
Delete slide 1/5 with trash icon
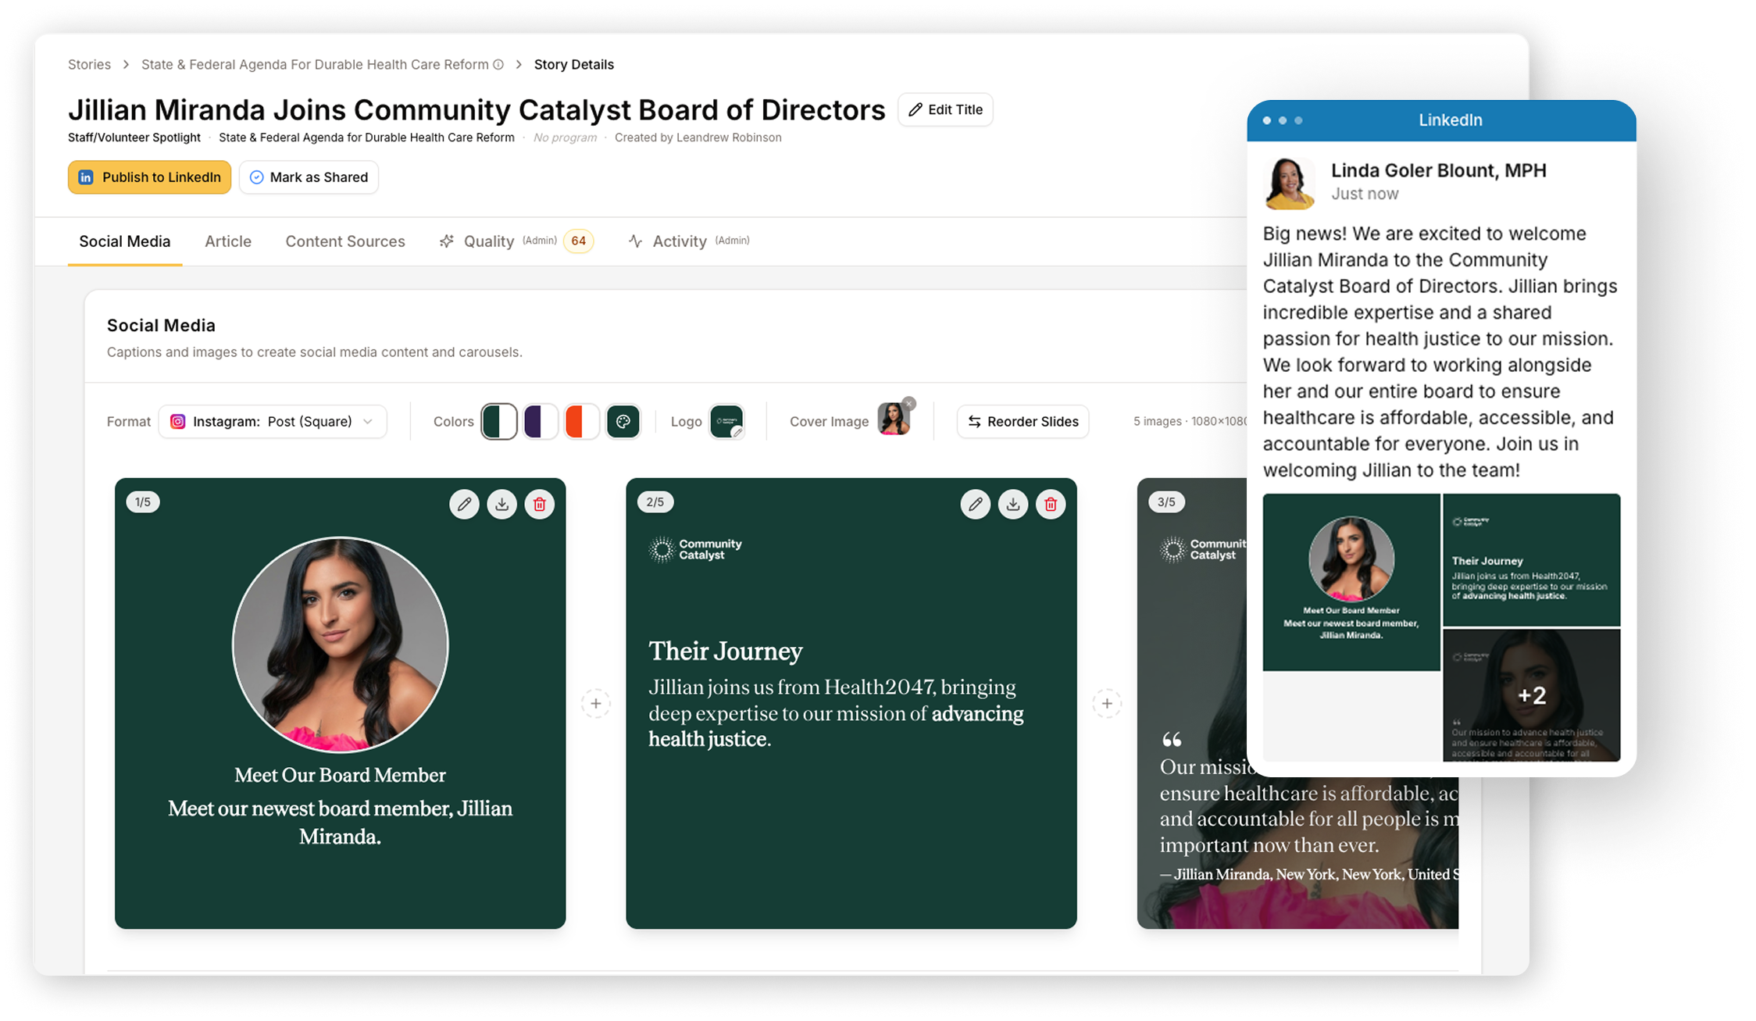[x=539, y=505]
